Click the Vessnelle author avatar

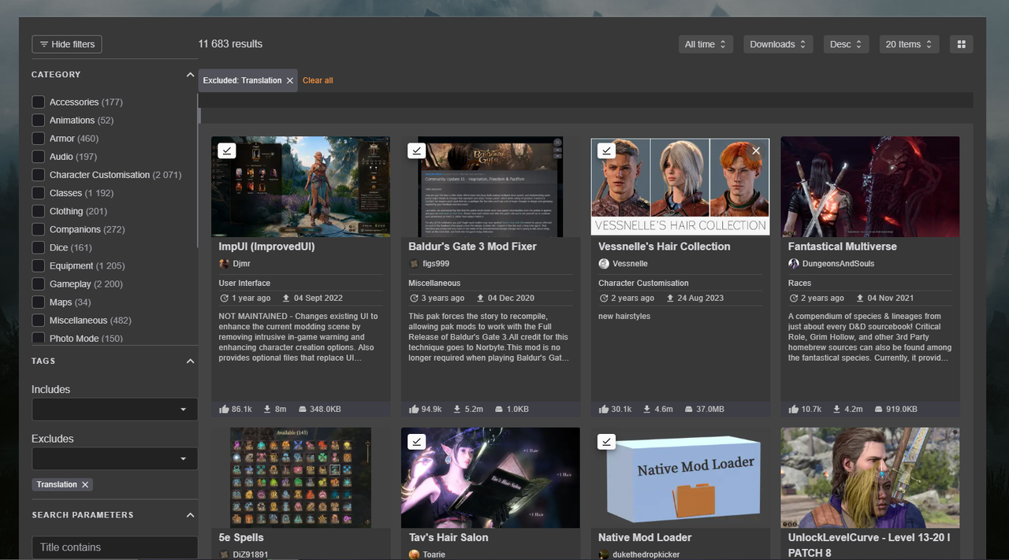(604, 264)
